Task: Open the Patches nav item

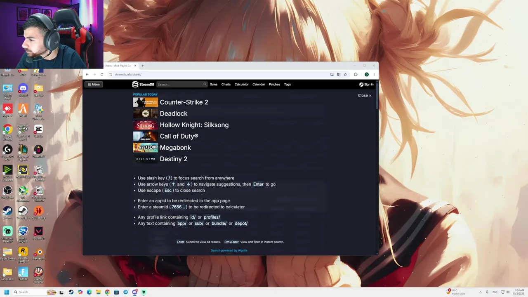Action: pyautogui.click(x=274, y=84)
